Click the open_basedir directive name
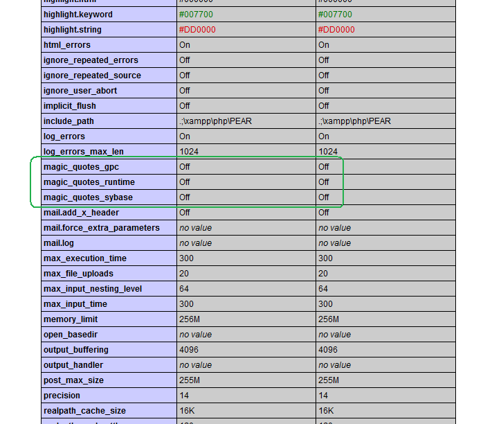Viewport: 492px width, 424px height. point(71,335)
